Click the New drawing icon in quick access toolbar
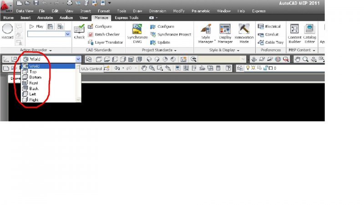This screenshot has height=205, width=364. [19, 3]
